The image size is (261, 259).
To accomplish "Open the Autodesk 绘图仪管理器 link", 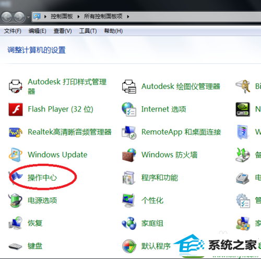I will click(x=181, y=86).
